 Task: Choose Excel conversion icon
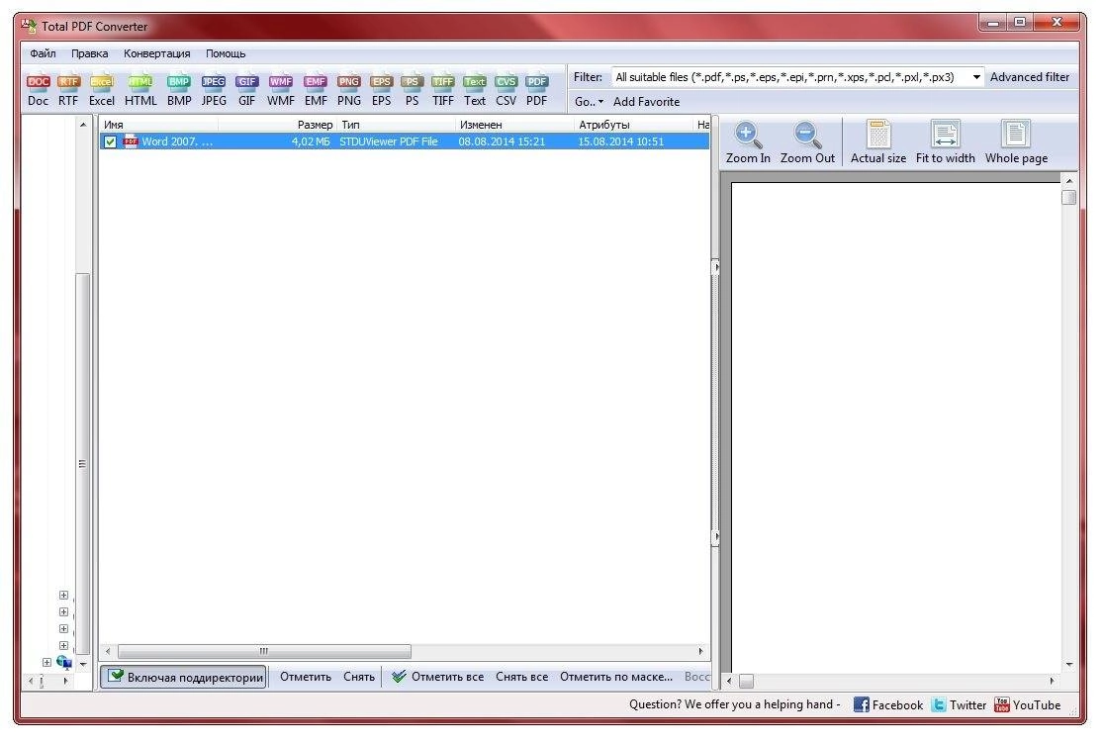(101, 90)
